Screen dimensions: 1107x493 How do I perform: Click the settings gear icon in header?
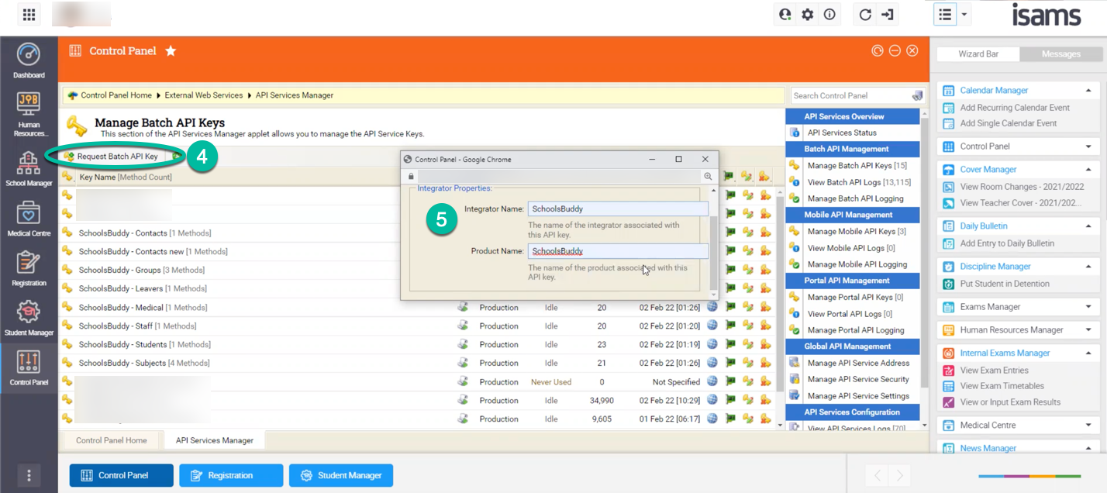point(808,15)
